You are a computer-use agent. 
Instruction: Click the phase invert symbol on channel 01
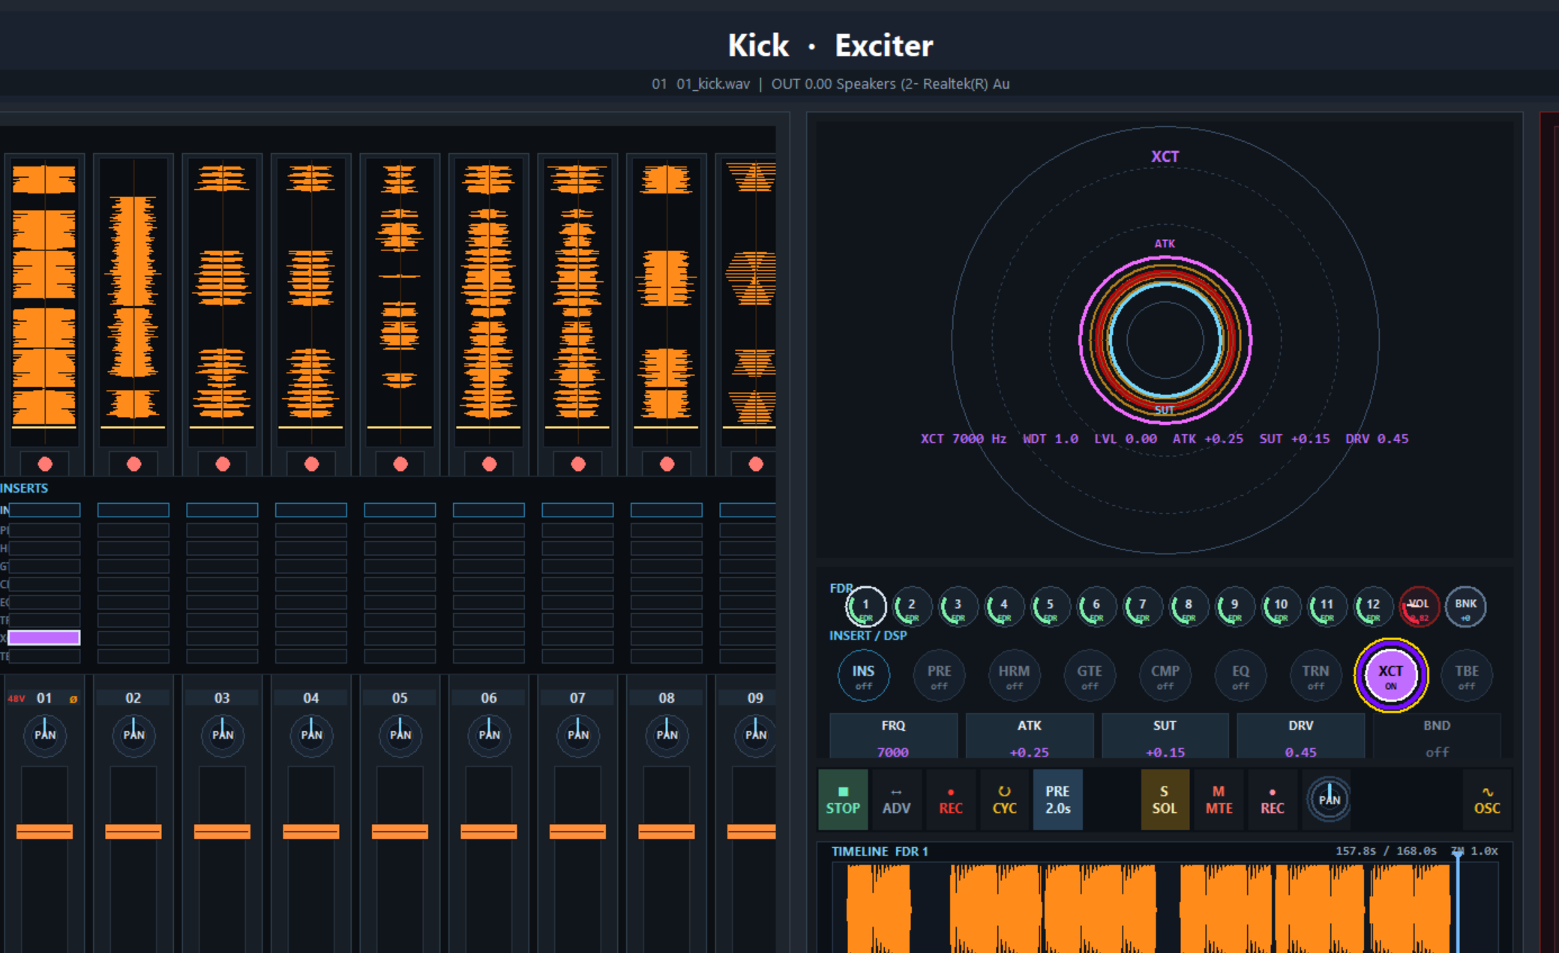tap(73, 699)
